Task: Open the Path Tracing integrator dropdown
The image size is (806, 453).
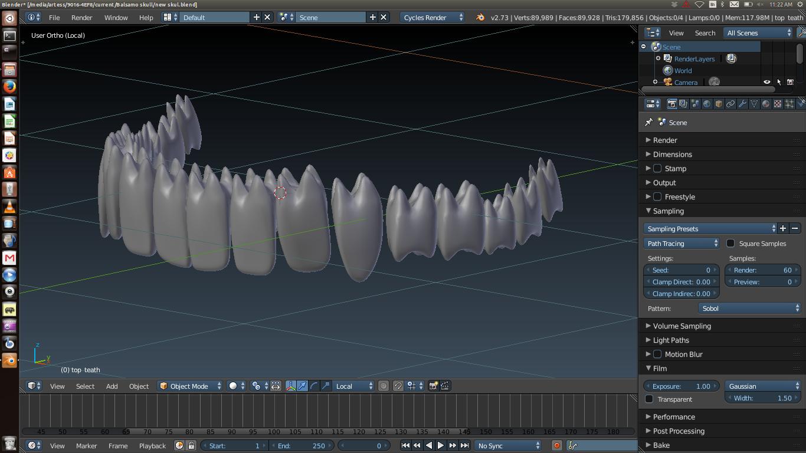Action: (682, 243)
